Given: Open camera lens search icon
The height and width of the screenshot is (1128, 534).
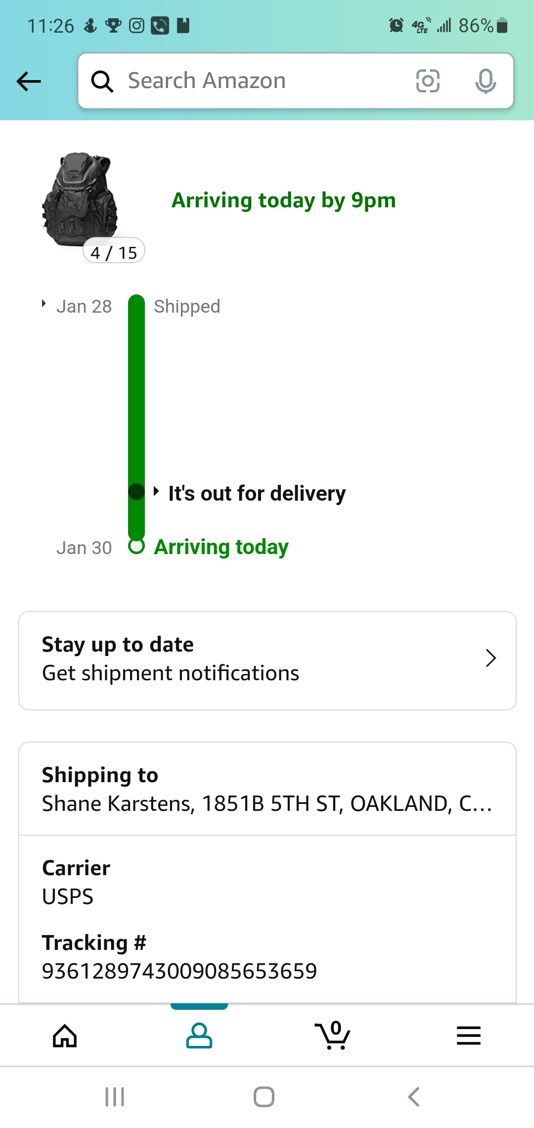Looking at the screenshot, I should pyautogui.click(x=428, y=81).
